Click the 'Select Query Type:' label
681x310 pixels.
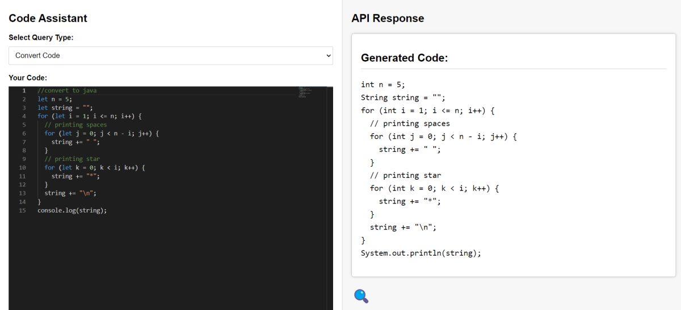[x=41, y=37]
